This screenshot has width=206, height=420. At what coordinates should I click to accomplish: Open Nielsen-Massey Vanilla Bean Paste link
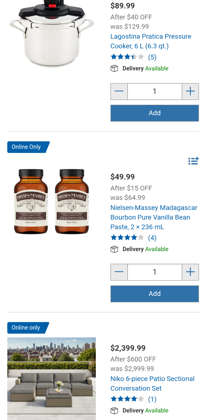click(x=154, y=217)
